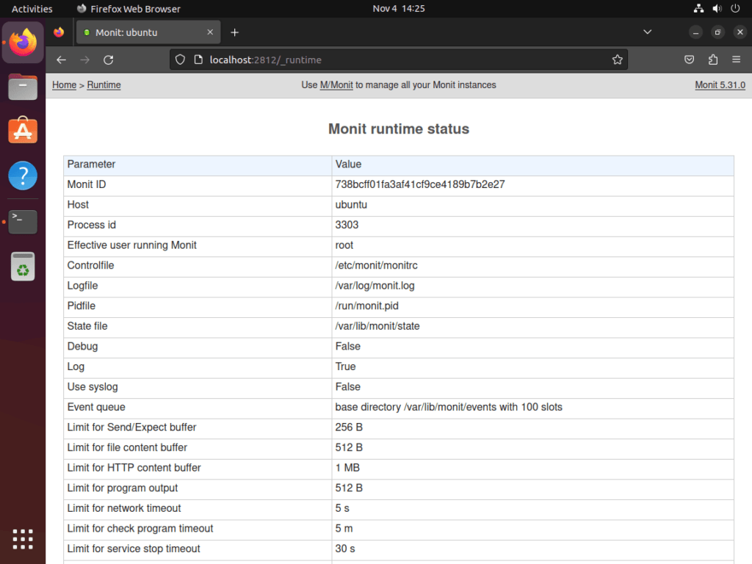Click the Show Applications grid icon

tap(23, 540)
